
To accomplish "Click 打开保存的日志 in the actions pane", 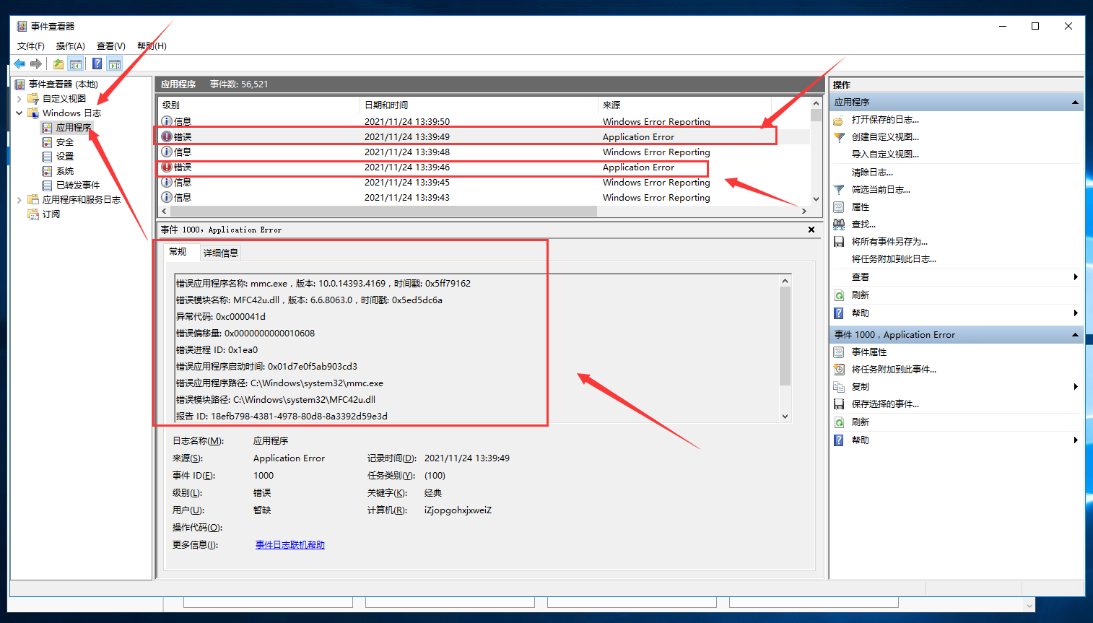I will [884, 120].
